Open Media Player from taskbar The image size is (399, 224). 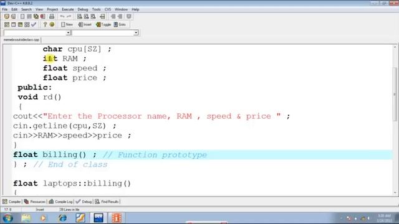coord(43,218)
